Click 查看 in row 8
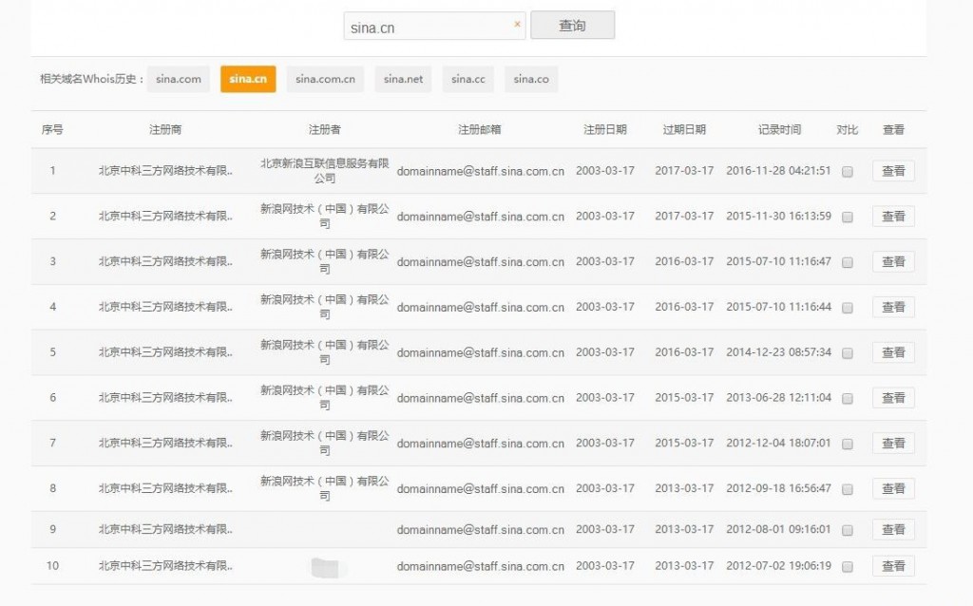Image resolution: width=973 pixels, height=606 pixels. [x=893, y=488]
